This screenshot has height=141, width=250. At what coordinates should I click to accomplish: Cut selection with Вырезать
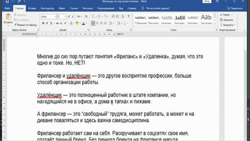point(20,15)
